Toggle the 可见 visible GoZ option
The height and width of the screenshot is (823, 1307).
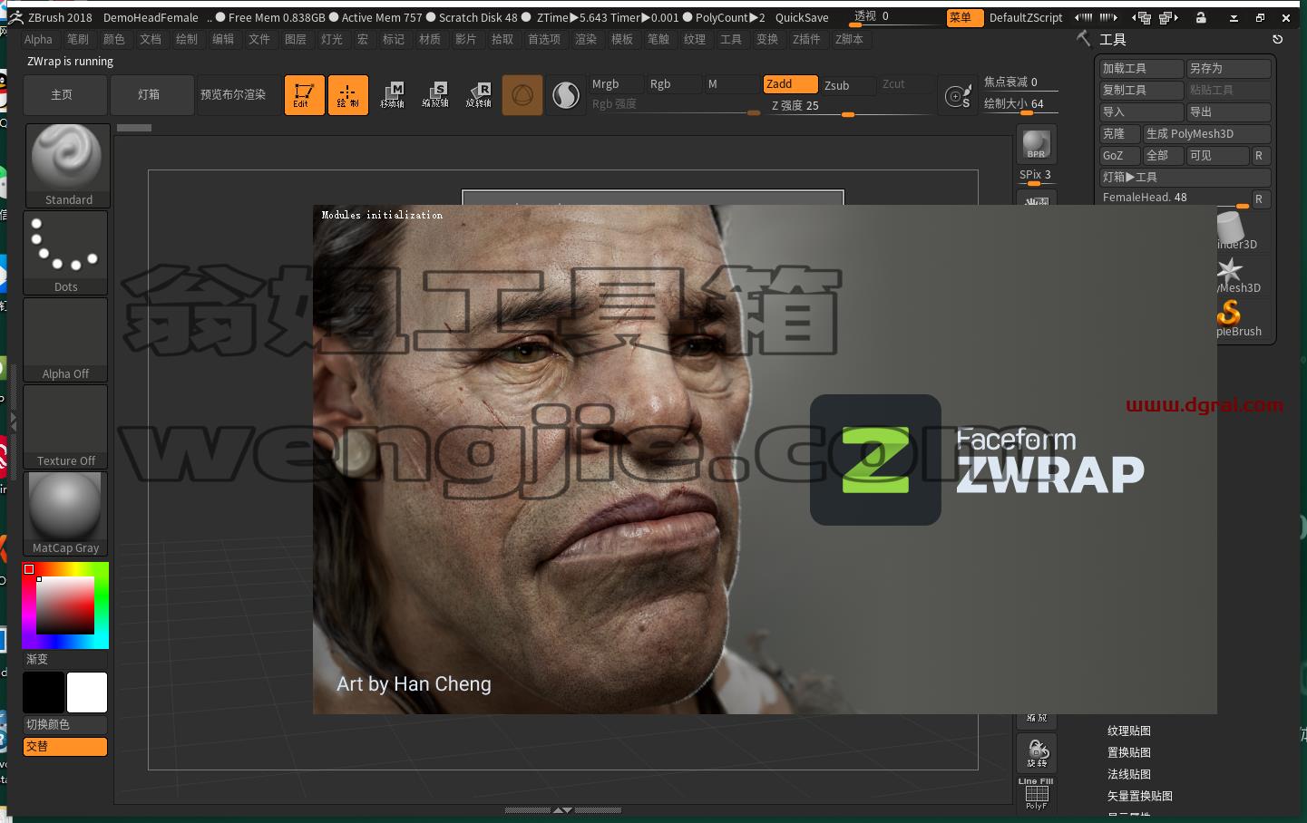tap(1217, 155)
